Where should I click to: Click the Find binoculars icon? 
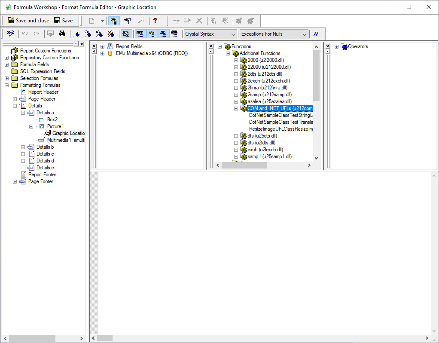click(62, 34)
